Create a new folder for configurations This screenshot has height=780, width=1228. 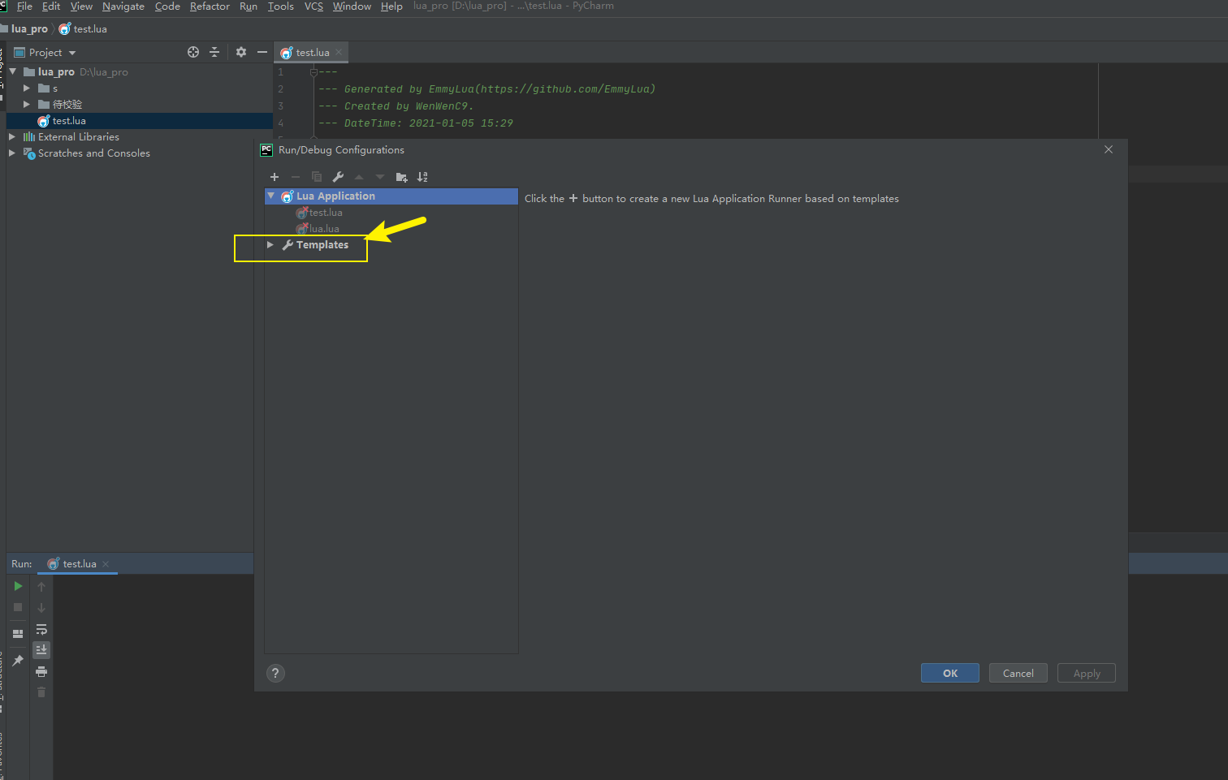[401, 177]
